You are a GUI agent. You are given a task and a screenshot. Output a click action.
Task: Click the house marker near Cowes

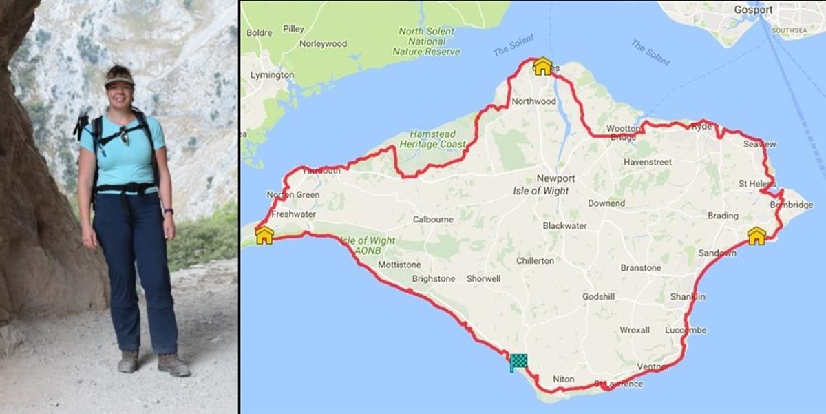(x=542, y=66)
